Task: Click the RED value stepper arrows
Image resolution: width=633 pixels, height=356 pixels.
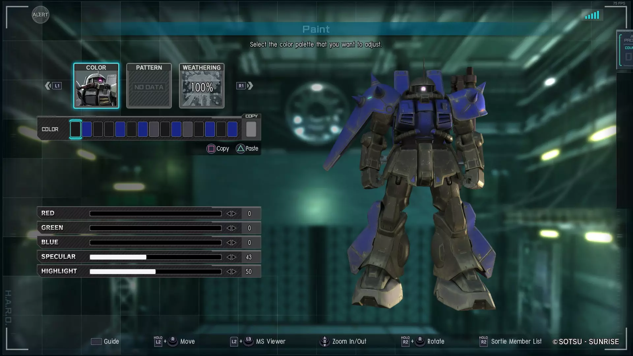Action: (231, 214)
